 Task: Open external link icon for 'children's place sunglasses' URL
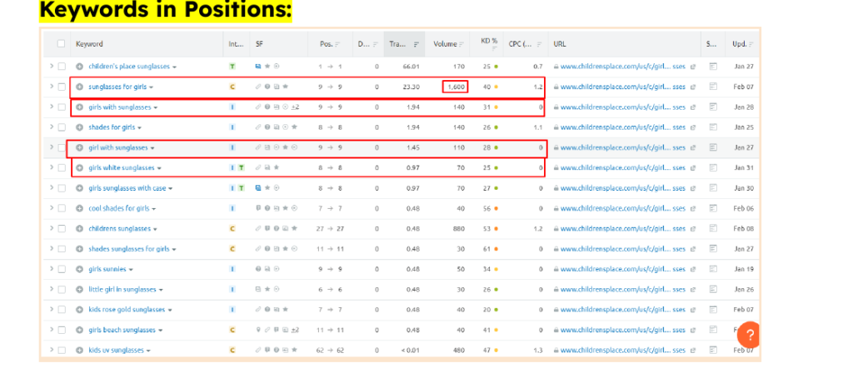[x=692, y=67]
